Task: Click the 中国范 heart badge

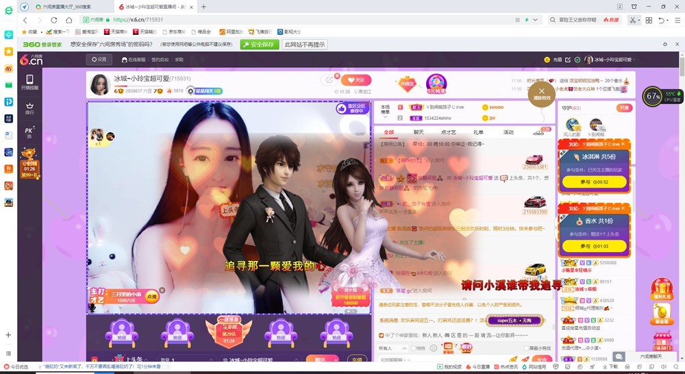Action: click(x=407, y=84)
